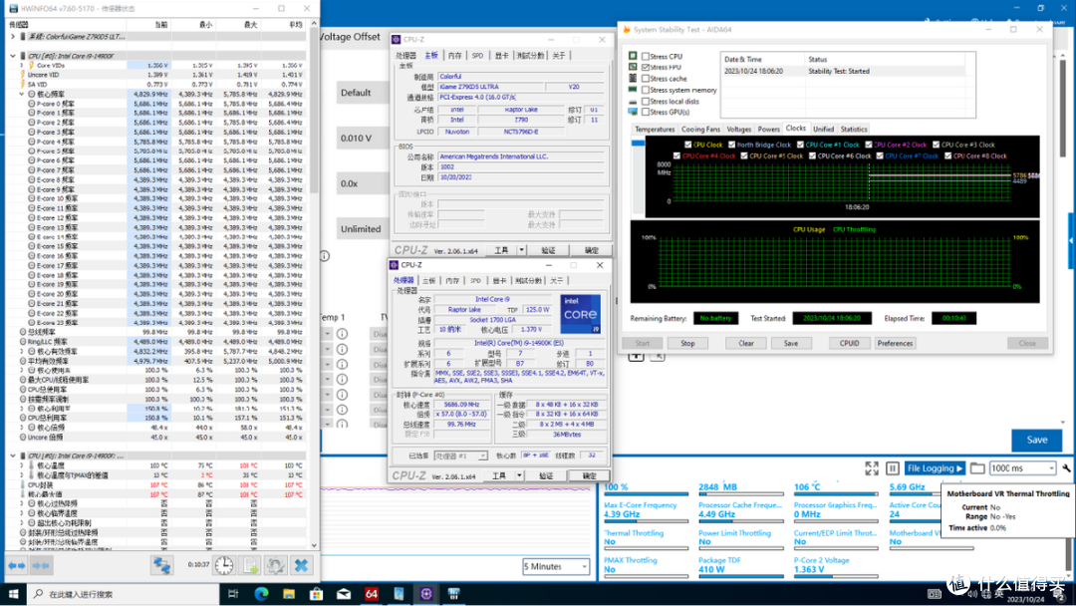Open XTU log folder icon
1076x606 pixels.
click(x=977, y=468)
